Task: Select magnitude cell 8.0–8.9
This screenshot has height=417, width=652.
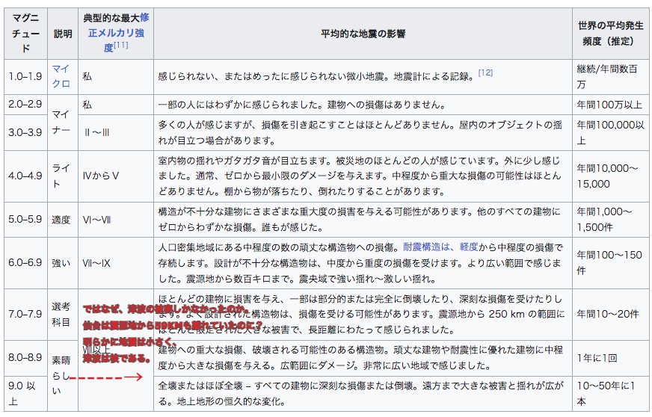Action: tap(25, 358)
